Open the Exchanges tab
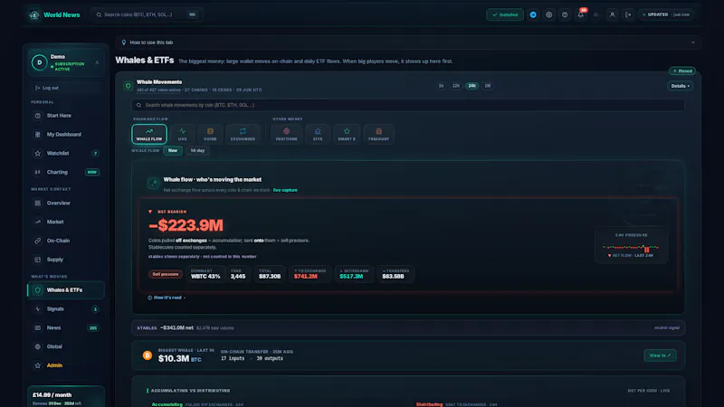 (243, 134)
